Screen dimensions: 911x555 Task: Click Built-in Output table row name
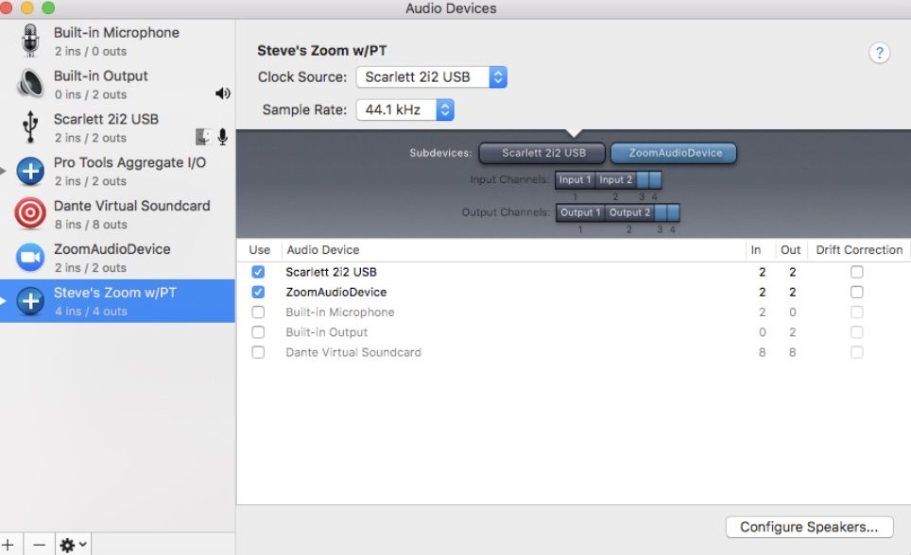point(327,332)
